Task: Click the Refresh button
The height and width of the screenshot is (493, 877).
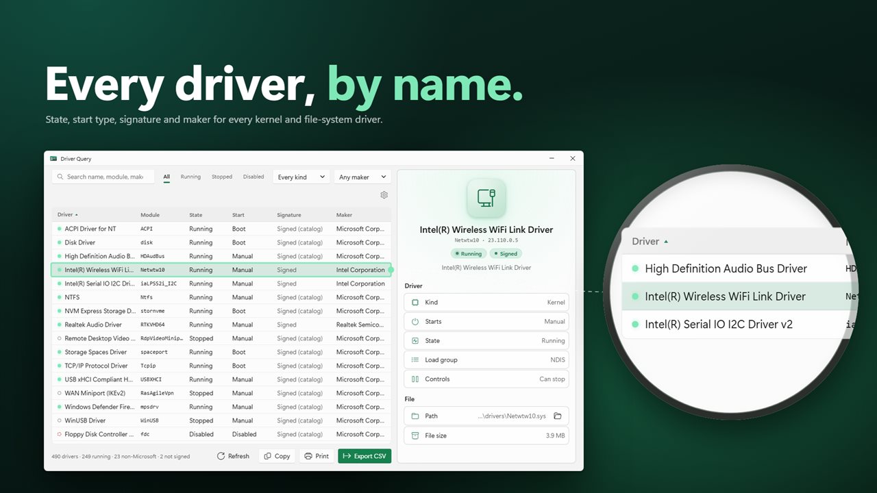Action: (x=233, y=456)
